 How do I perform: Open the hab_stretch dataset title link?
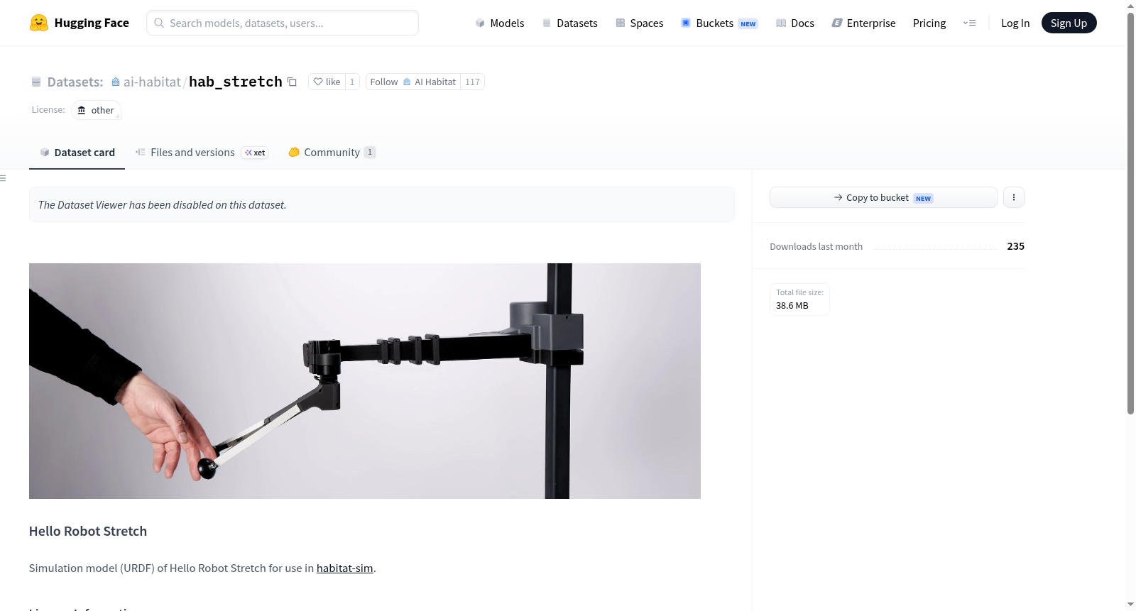pyautogui.click(x=236, y=82)
